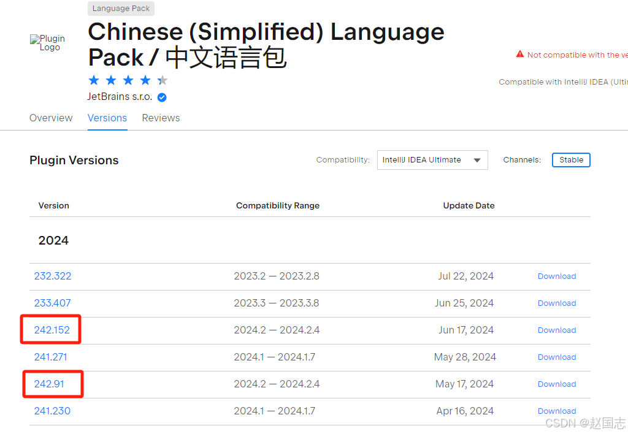Download the May 17, 2024 release

557,384
